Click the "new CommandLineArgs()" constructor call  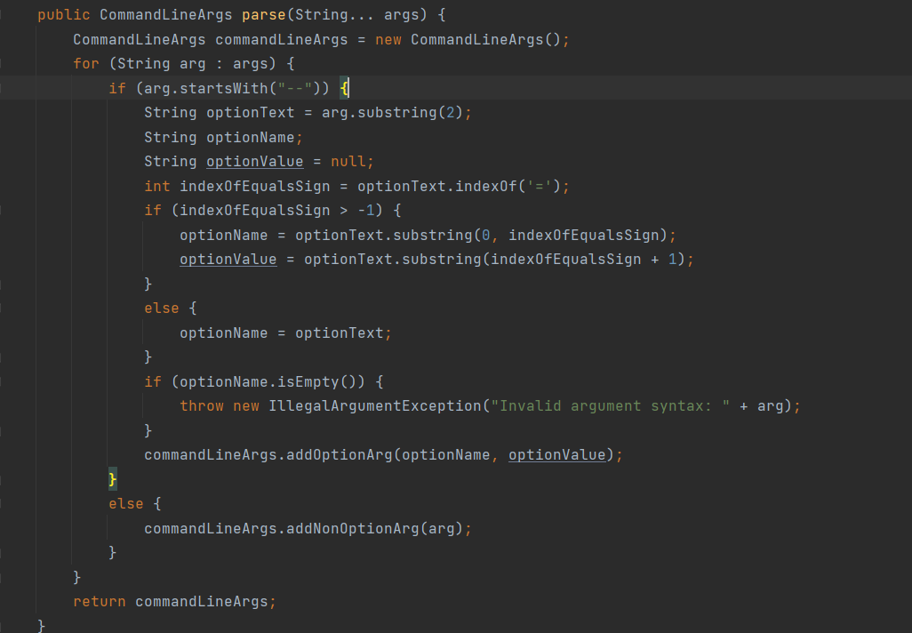coord(468,39)
